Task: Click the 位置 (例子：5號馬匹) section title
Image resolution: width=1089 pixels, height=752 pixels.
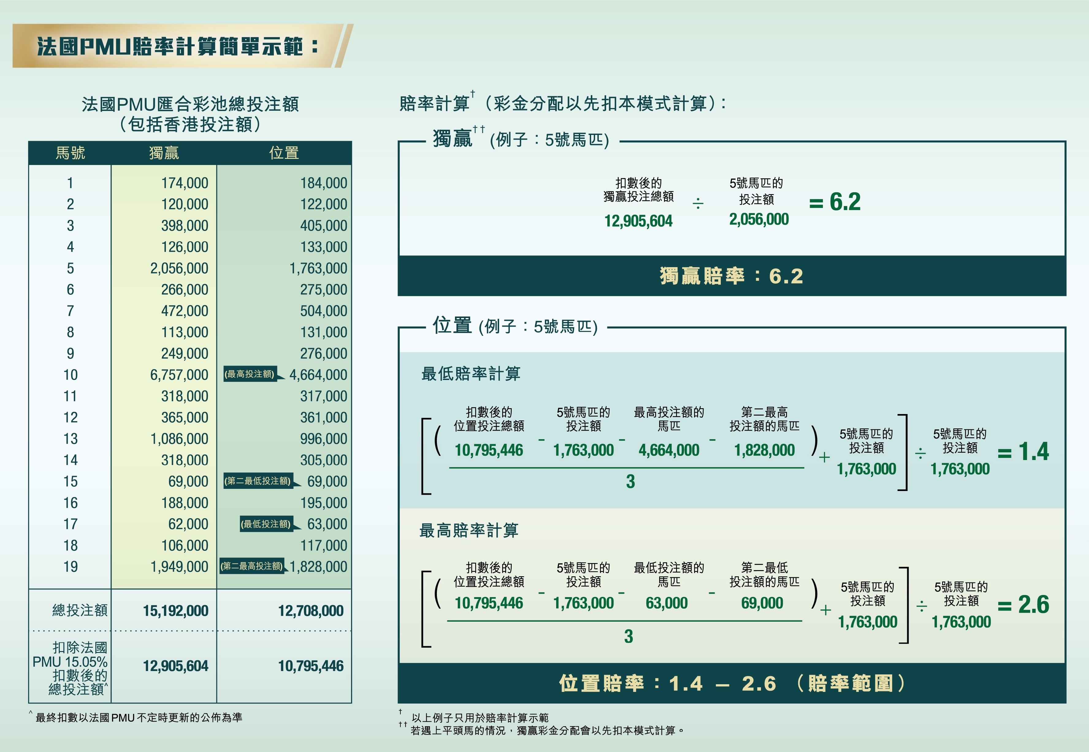Action: 515,326
